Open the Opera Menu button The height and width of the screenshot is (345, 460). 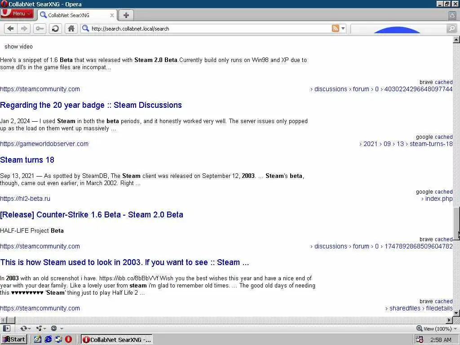[17, 13]
